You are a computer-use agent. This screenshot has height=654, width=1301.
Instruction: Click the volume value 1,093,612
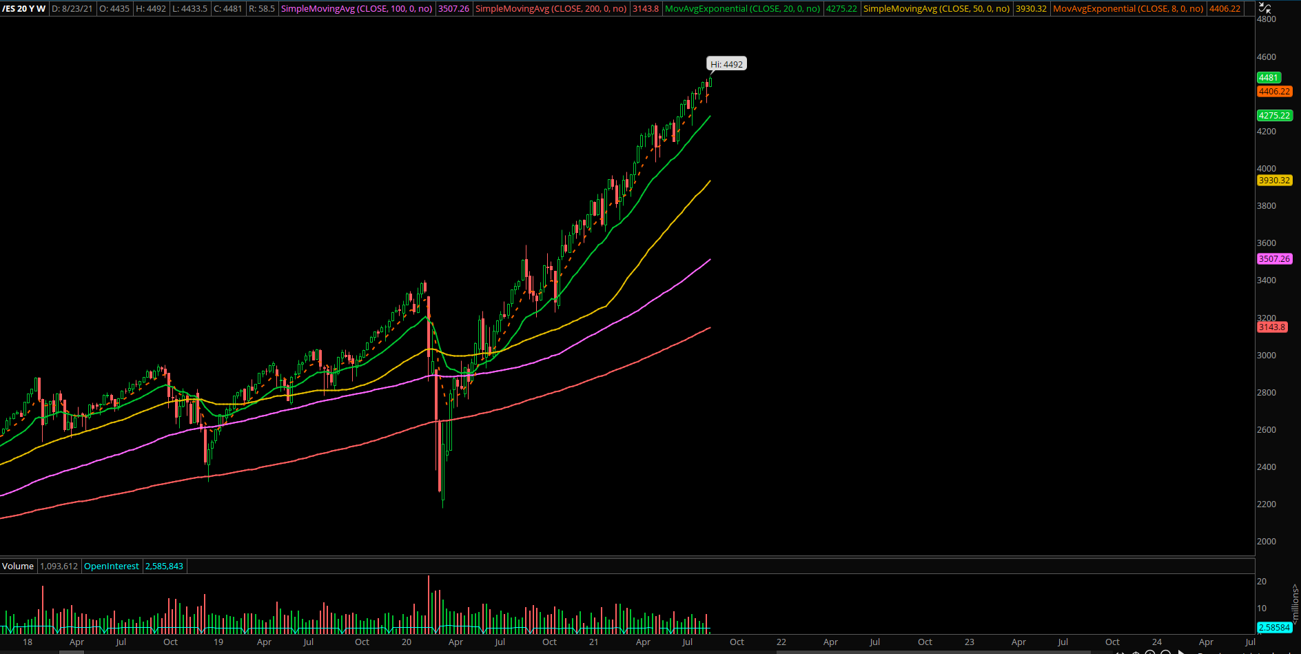pos(59,566)
